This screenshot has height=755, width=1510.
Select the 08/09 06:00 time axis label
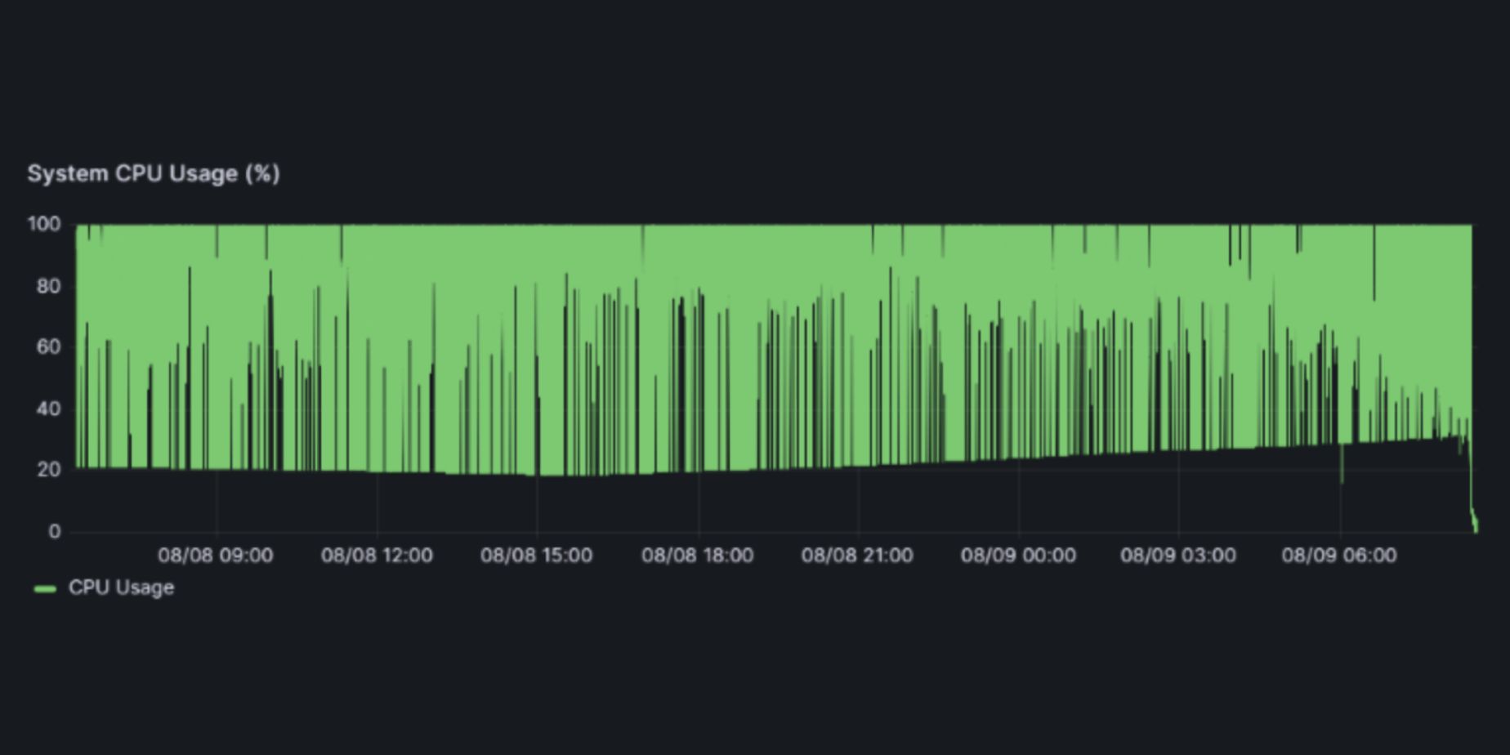(1339, 556)
